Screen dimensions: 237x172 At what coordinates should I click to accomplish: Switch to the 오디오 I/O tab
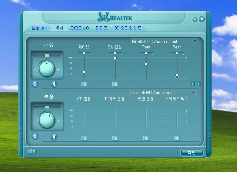point(80,28)
